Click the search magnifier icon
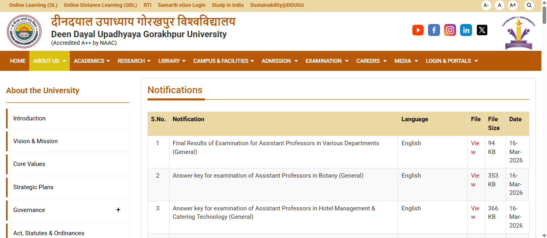Image resolution: width=547 pixels, height=238 pixels. (529, 5)
